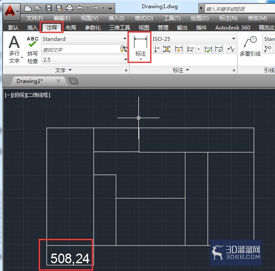
Task: Expand the search box arrow button
Action: [x=201, y=8]
